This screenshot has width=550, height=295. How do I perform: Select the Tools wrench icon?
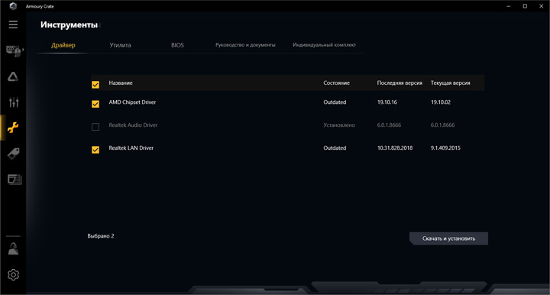(x=13, y=128)
